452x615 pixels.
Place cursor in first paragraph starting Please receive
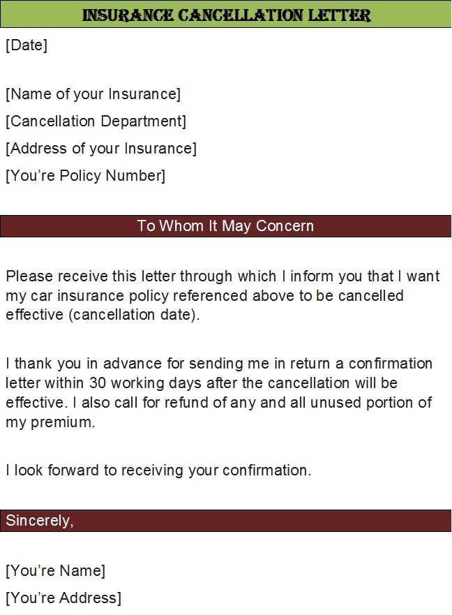[x=223, y=295]
